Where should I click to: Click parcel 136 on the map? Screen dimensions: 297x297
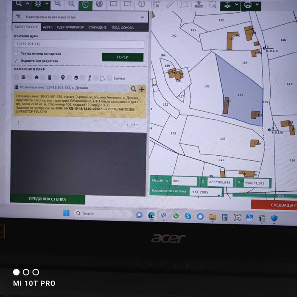click(x=207, y=87)
